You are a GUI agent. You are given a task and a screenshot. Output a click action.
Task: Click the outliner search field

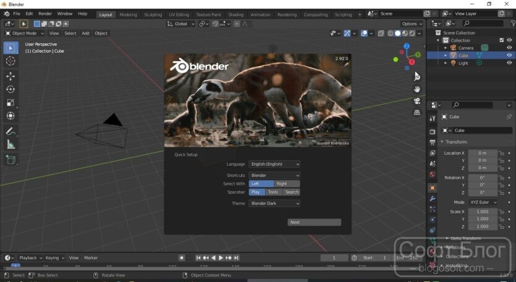(483, 23)
